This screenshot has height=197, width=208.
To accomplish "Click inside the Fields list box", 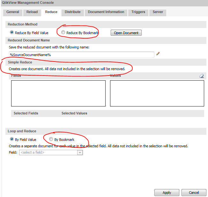I will click(58, 93).
